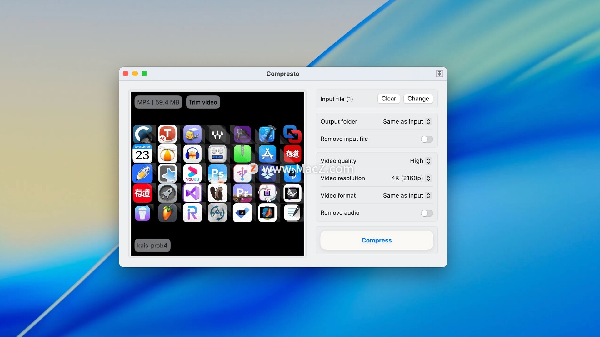The height and width of the screenshot is (337, 600).
Task: Open the Trim video option
Action: (203, 102)
